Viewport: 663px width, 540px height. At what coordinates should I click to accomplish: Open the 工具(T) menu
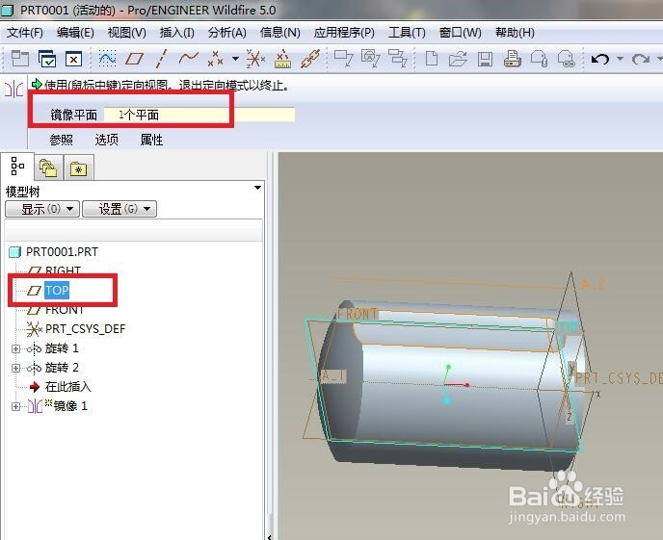(407, 33)
